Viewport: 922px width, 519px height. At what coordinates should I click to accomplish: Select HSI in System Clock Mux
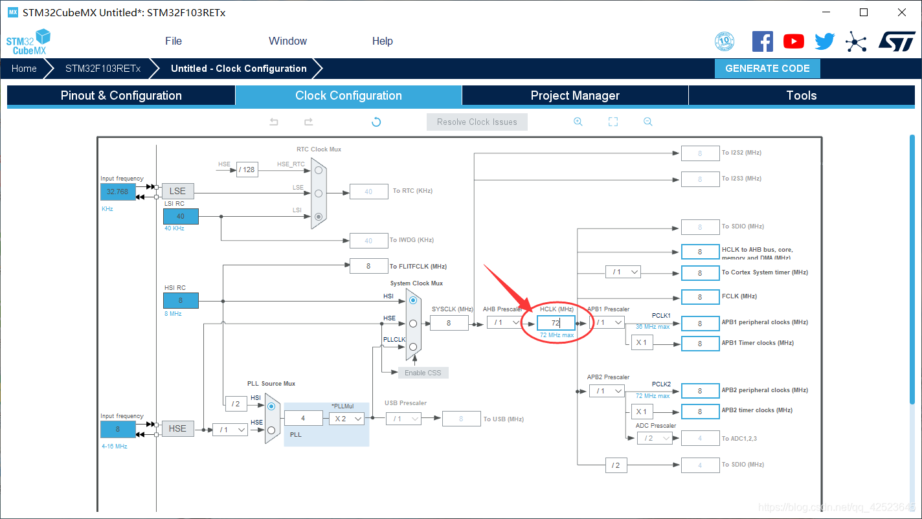tap(413, 300)
